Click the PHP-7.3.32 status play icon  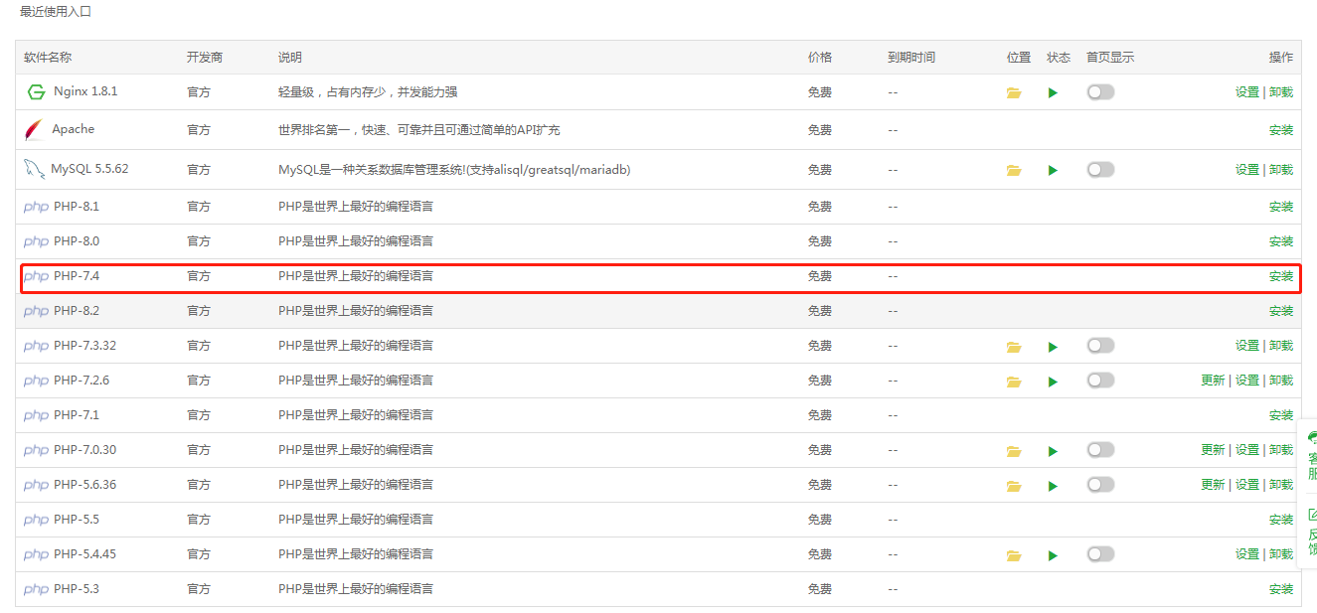pos(1053,347)
